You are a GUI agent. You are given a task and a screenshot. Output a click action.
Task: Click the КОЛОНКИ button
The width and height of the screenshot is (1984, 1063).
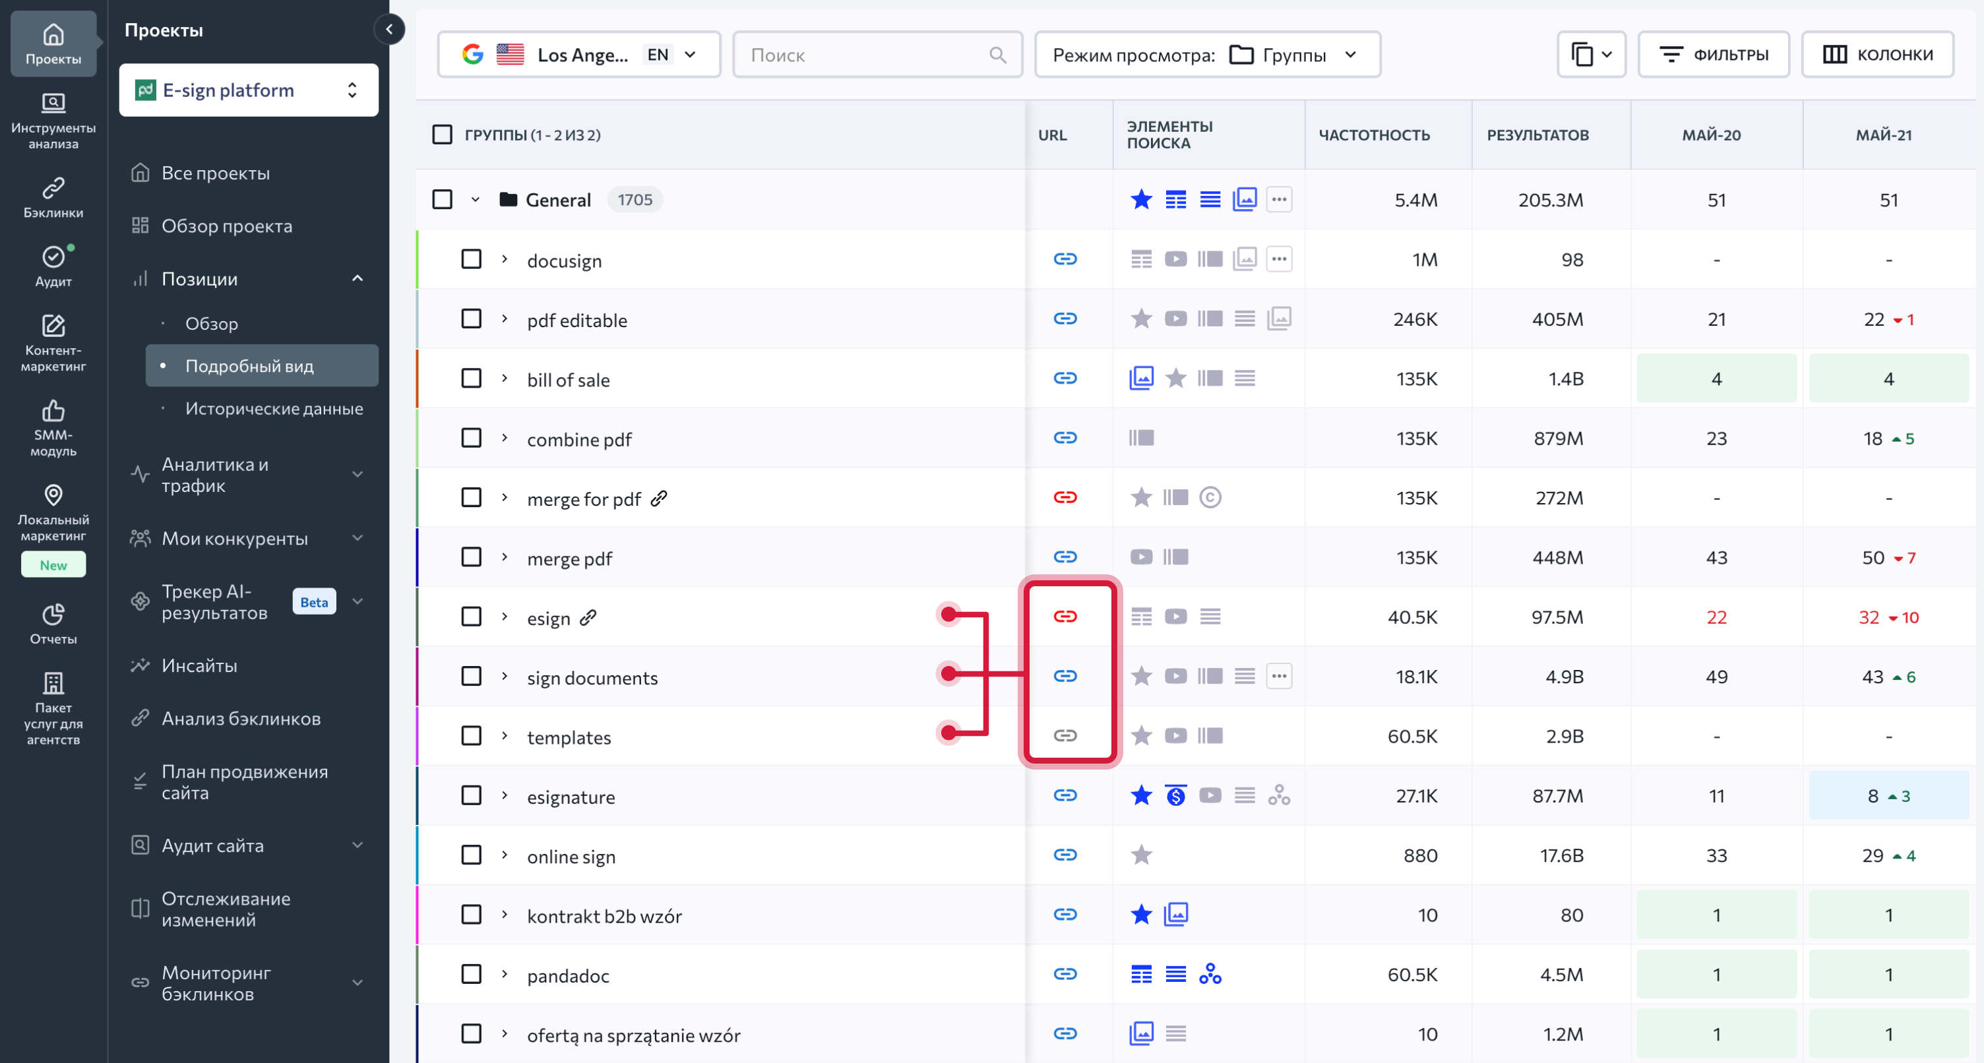tap(1877, 55)
